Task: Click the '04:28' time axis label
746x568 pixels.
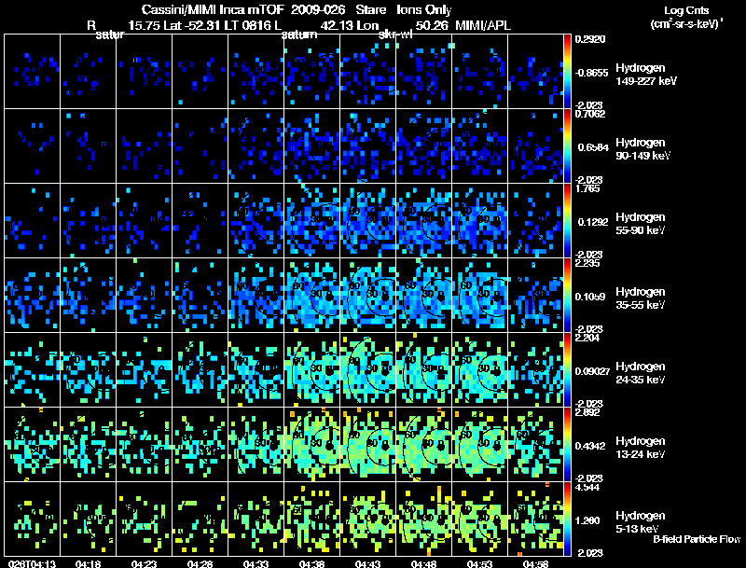Action: 200,563
